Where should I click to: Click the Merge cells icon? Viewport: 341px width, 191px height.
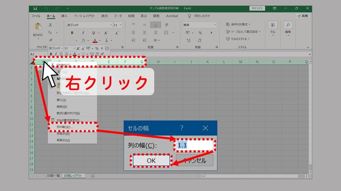[166, 33]
